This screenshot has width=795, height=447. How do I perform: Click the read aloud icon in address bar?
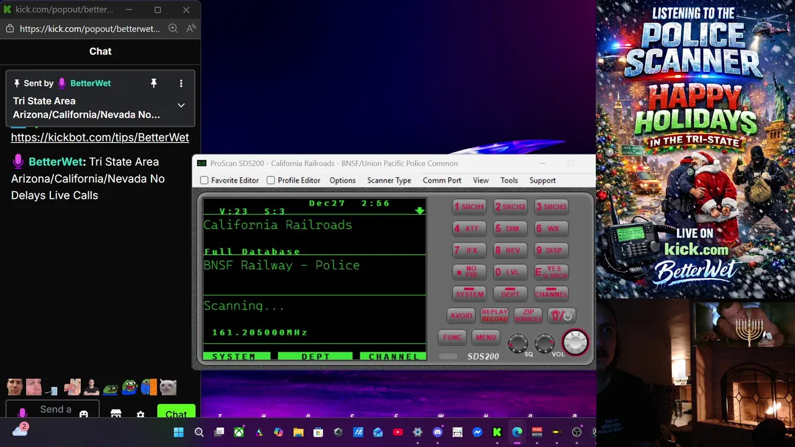tap(191, 29)
